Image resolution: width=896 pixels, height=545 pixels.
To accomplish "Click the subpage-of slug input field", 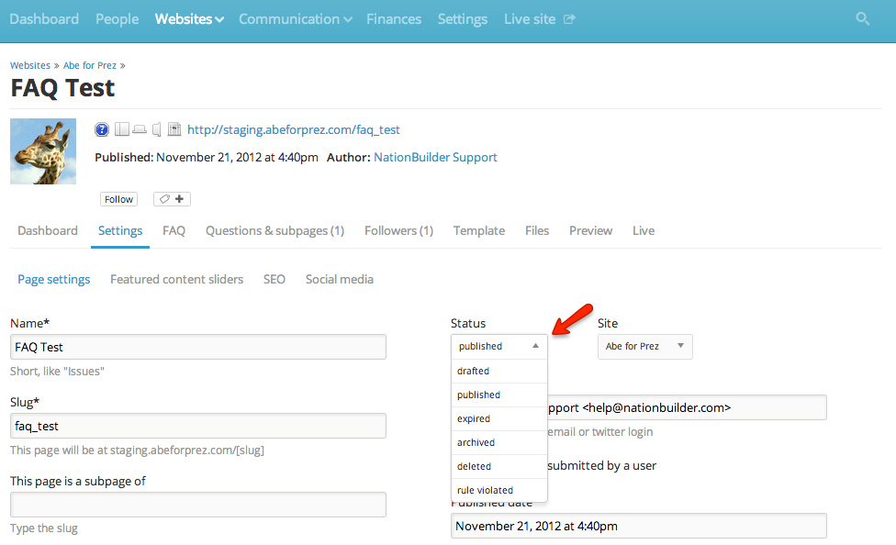I will coord(198,505).
